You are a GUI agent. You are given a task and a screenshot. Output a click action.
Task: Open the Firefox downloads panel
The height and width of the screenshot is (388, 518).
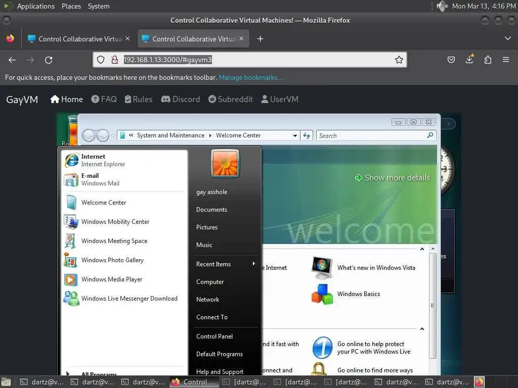click(x=469, y=60)
